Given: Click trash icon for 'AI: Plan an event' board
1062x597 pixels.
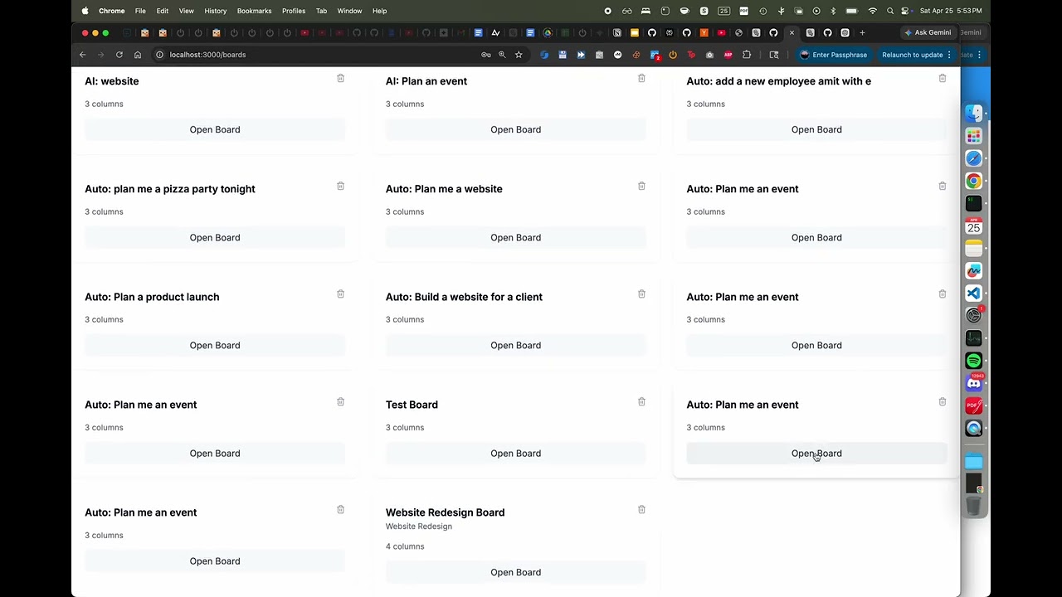Looking at the screenshot, I should pos(641,78).
